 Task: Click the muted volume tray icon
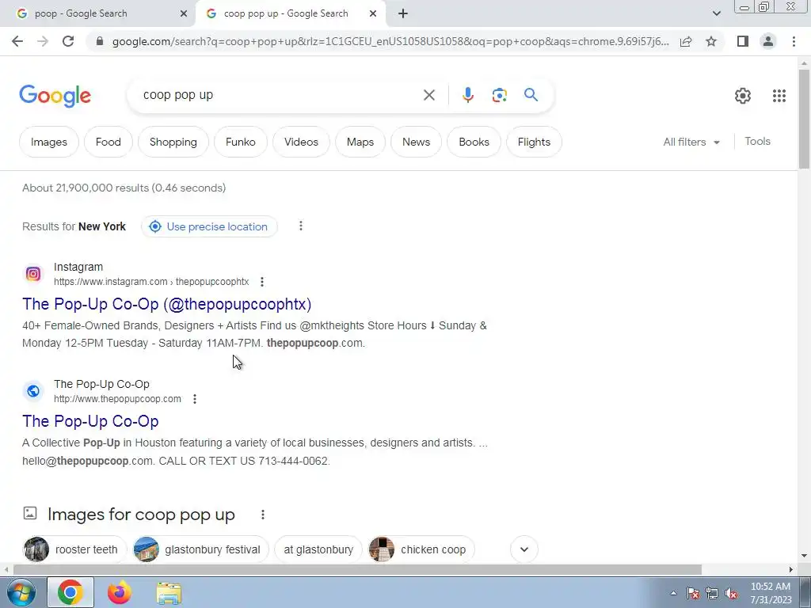tap(731, 594)
